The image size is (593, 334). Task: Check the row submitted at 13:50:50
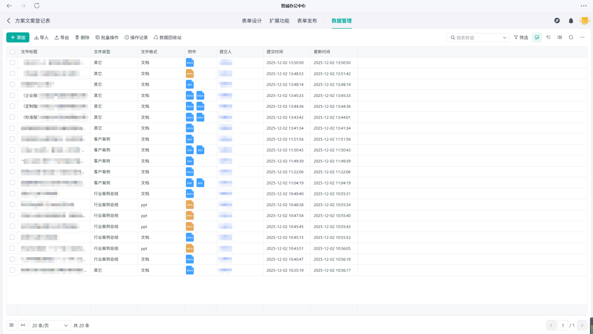(x=12, y=62)
